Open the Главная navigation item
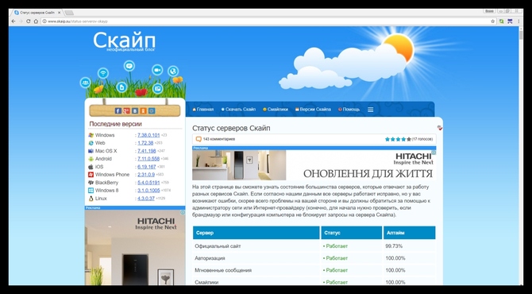 (203, 110)
